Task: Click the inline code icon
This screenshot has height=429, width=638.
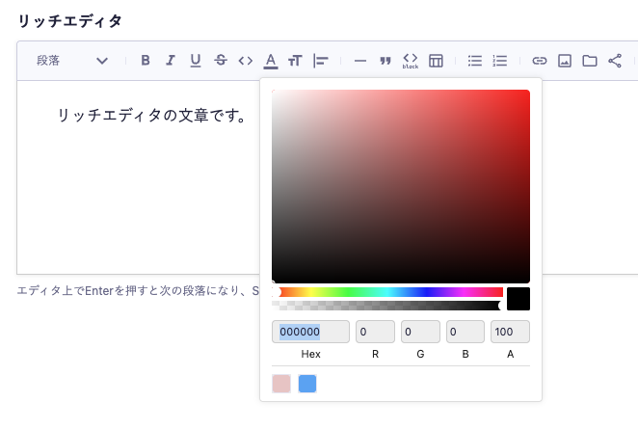Action: (x=246, y=61)
